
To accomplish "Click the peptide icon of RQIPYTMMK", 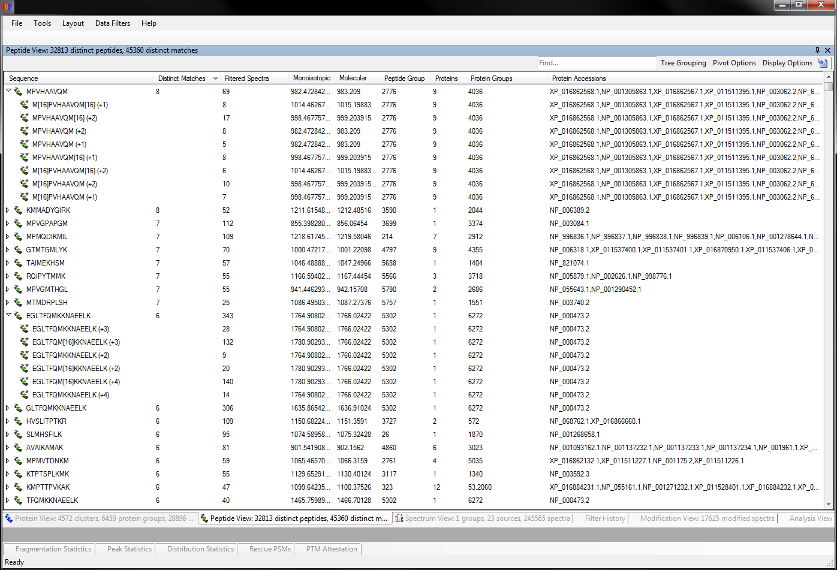I will coord(18,276).
